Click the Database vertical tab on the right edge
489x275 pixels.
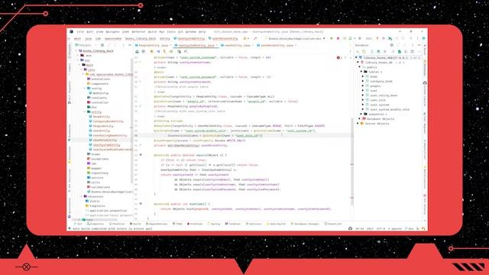[x=425, y=68]
